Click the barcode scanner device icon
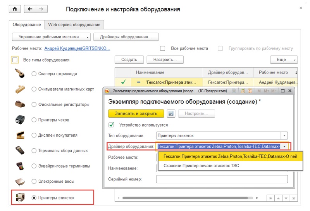Screen dimensions: 310x211 tap(20, 73)
